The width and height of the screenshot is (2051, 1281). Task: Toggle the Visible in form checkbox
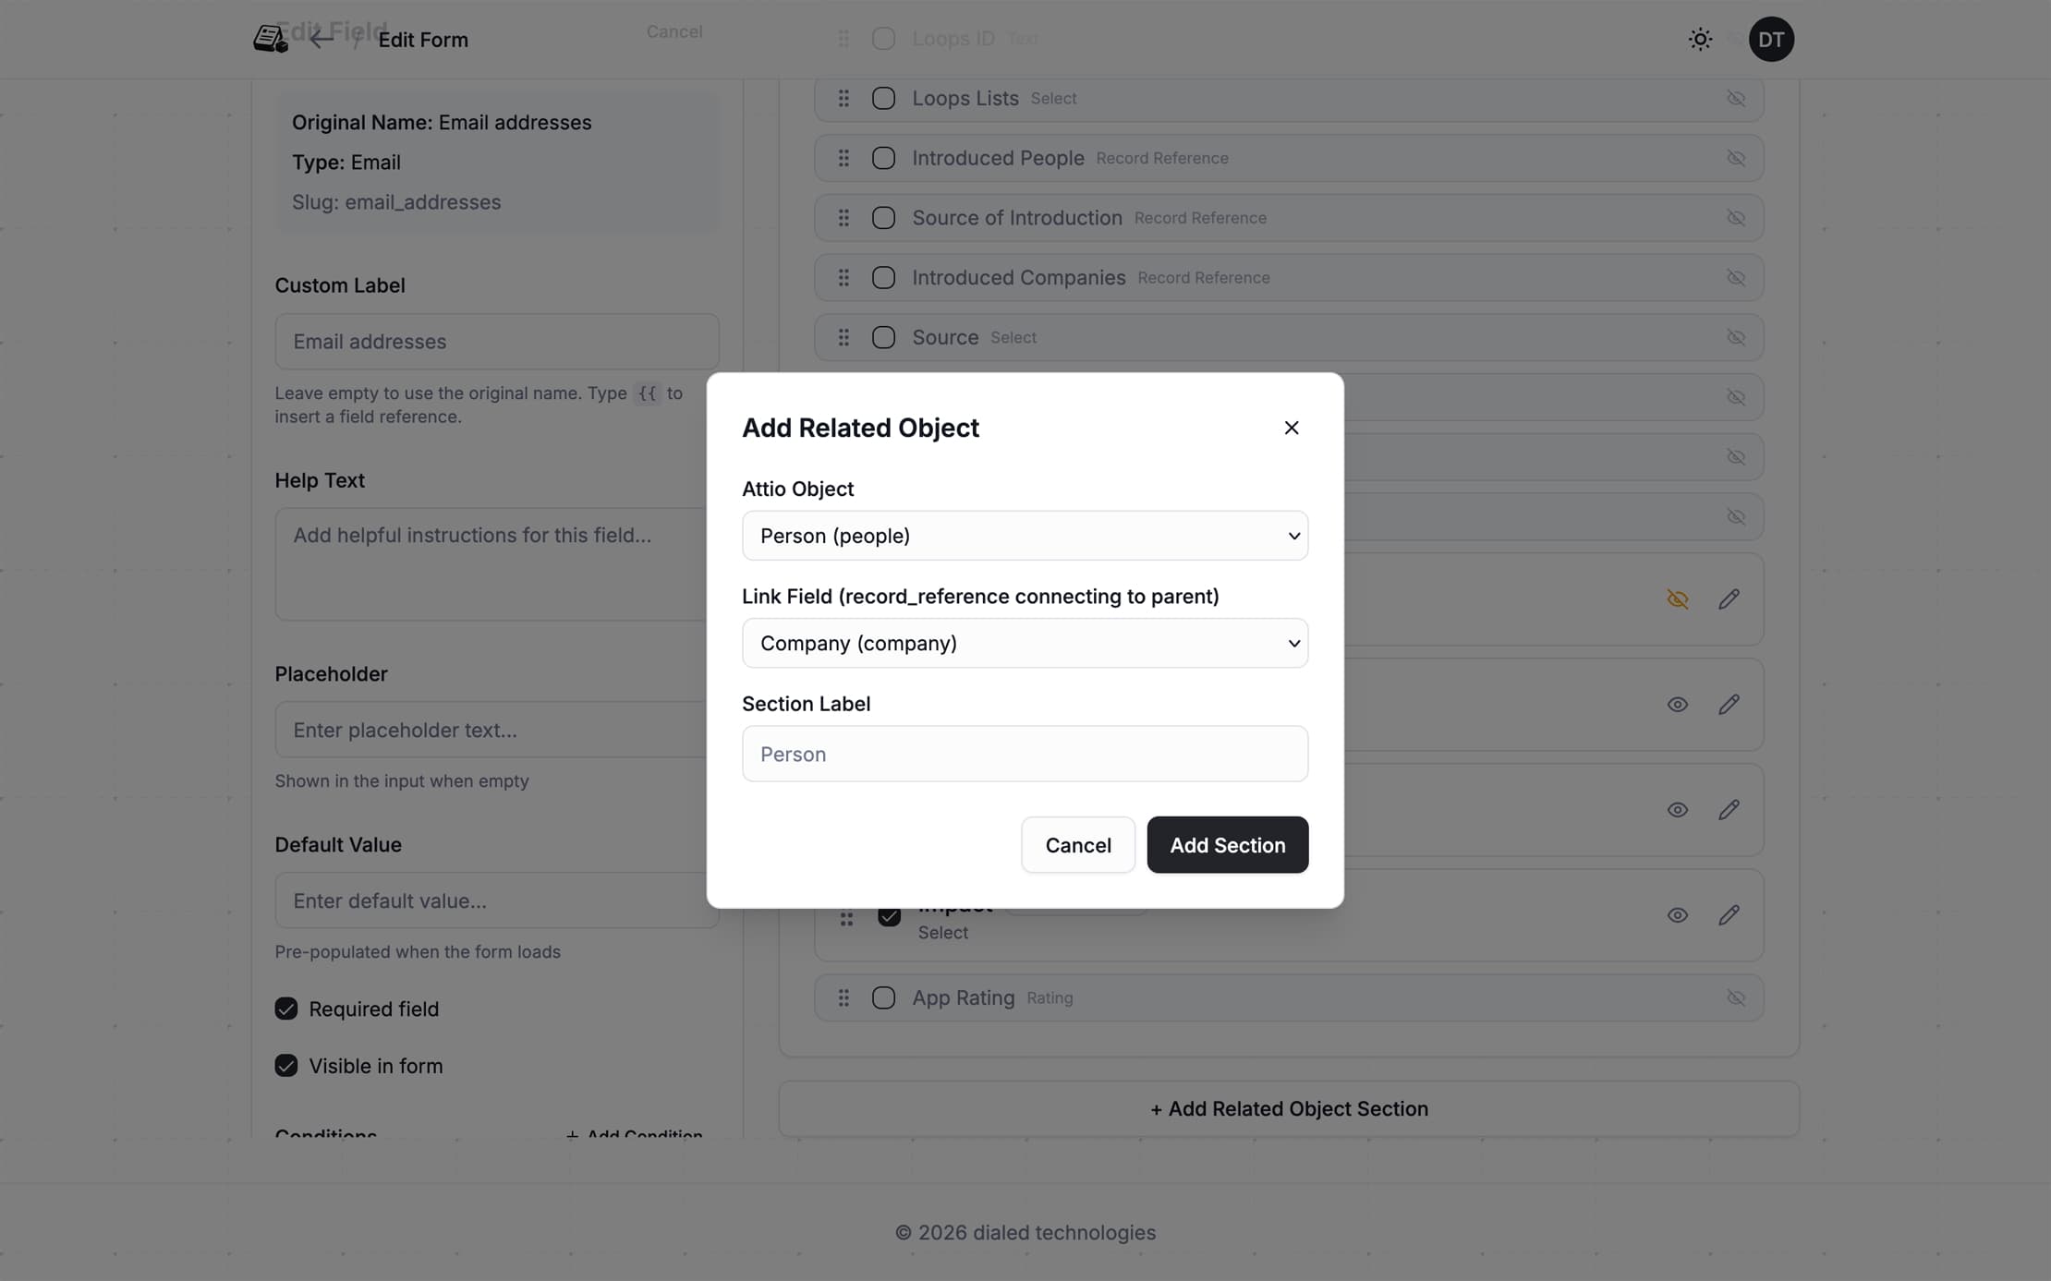click(286, 1066)
